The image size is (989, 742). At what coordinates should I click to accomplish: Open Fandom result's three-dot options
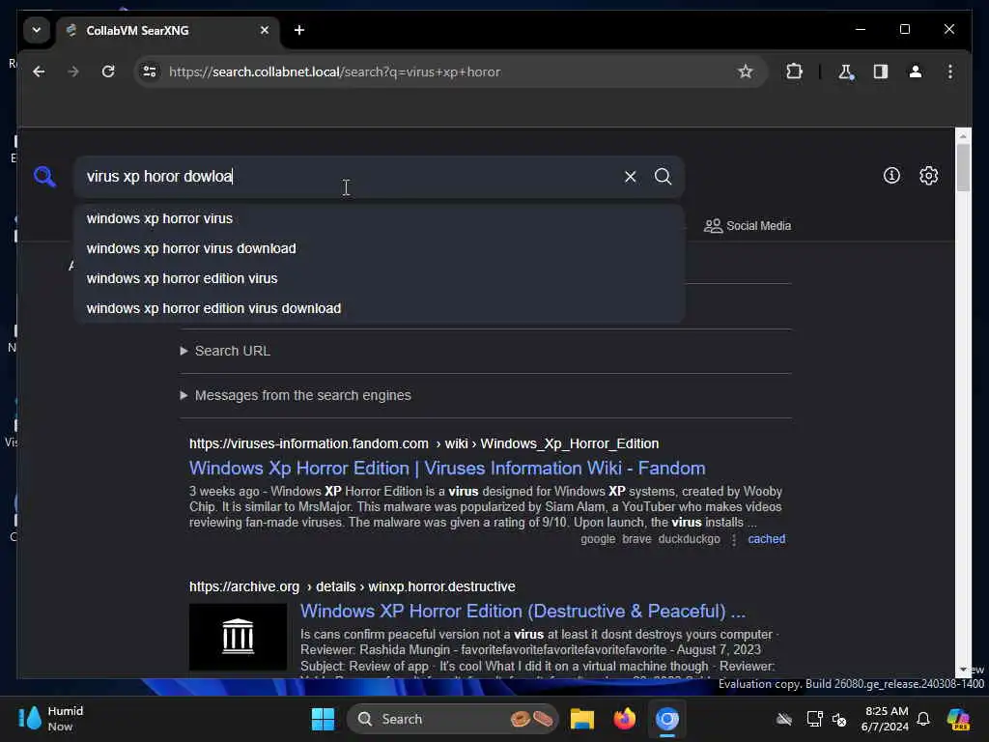(734, 539)
